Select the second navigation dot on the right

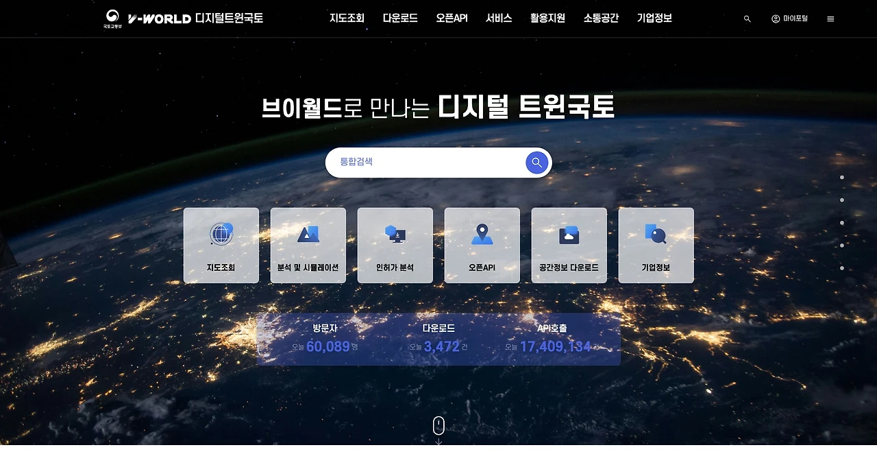coord(842,200)
